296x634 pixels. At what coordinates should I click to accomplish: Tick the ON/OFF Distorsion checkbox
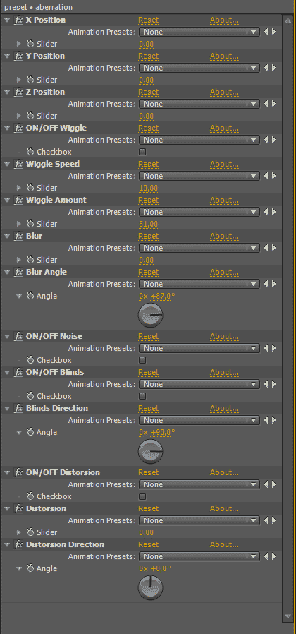[x=142, y=496]
